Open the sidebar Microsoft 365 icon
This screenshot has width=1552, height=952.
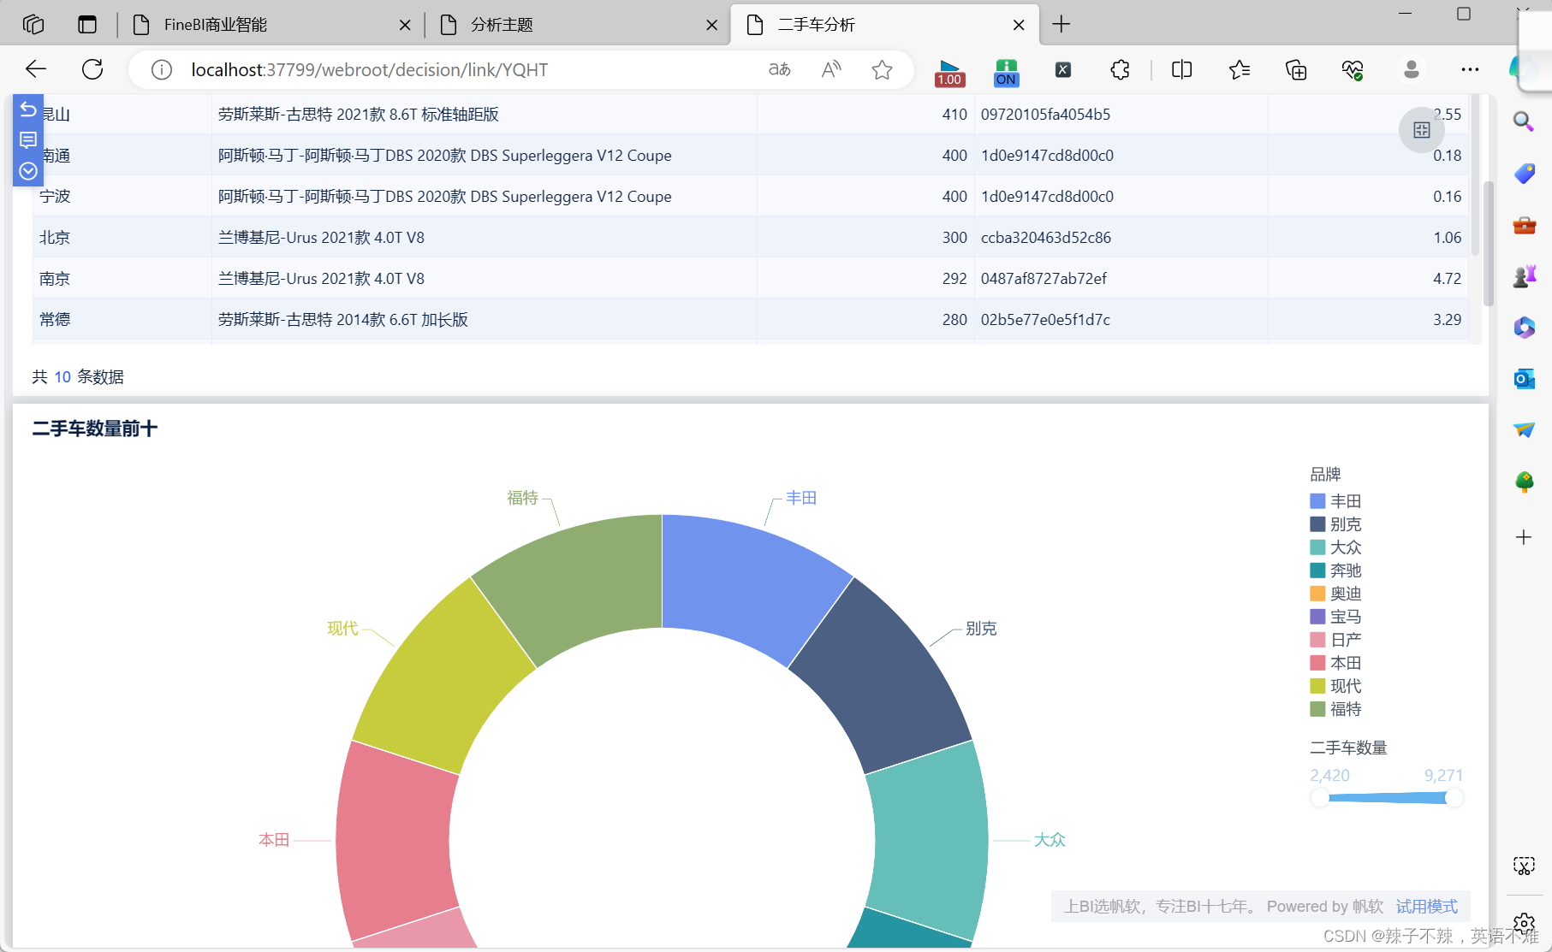click(x=1524, y=328)
